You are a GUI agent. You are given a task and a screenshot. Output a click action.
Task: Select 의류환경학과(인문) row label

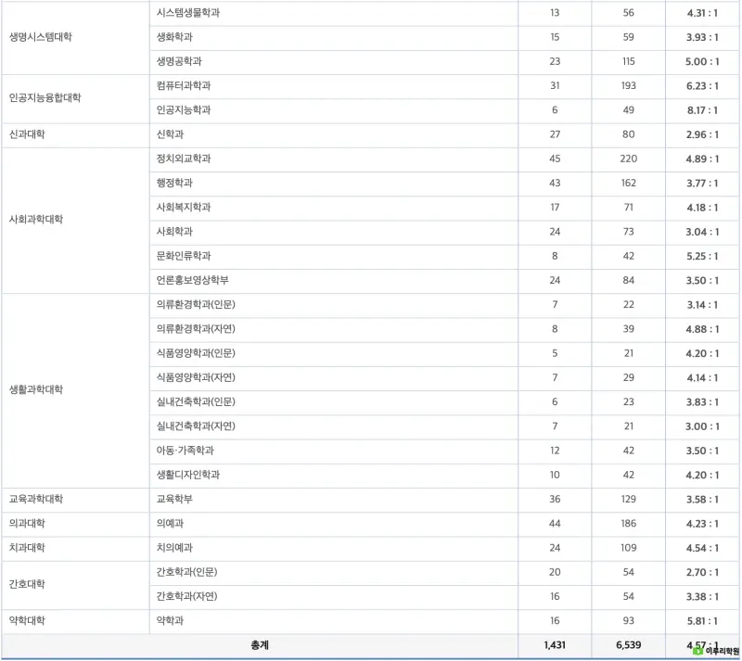click(x=196, y=304)
